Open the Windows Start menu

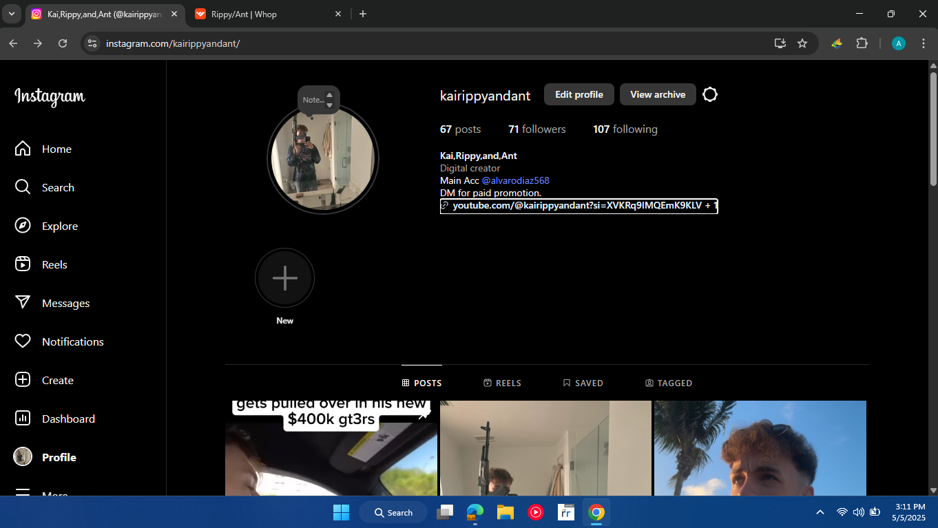pos(341,512)
